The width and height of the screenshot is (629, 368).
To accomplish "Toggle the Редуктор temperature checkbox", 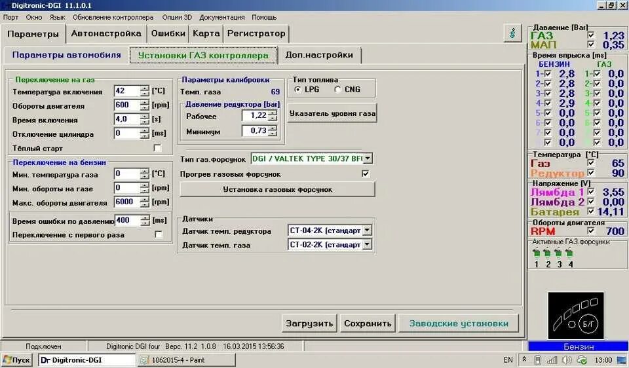I will click(590, 172).
